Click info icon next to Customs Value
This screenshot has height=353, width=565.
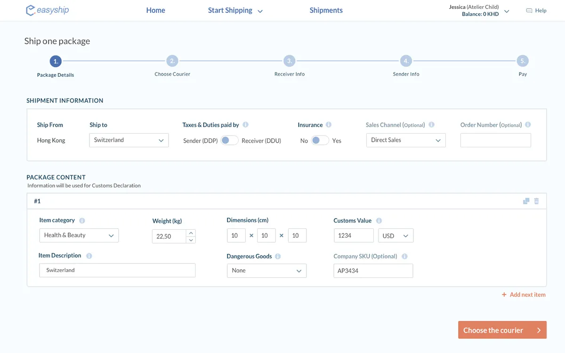[x=379, y=220]
